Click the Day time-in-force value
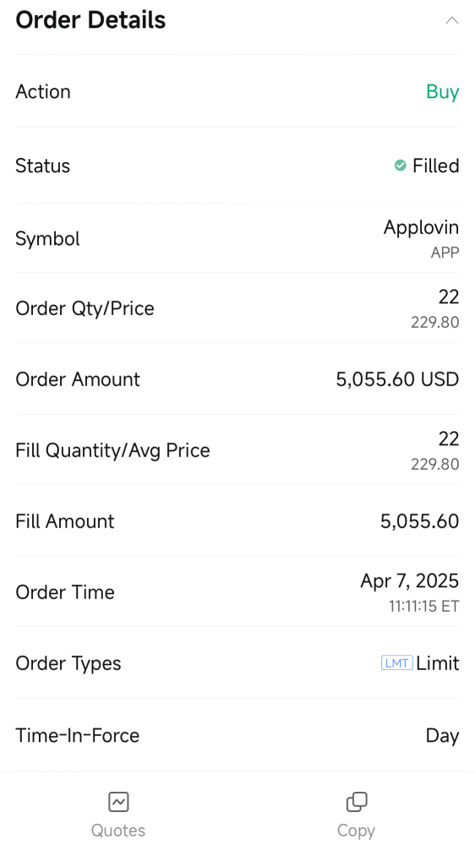Viewport: 475px width, 845px height. (x=442, y=736)
